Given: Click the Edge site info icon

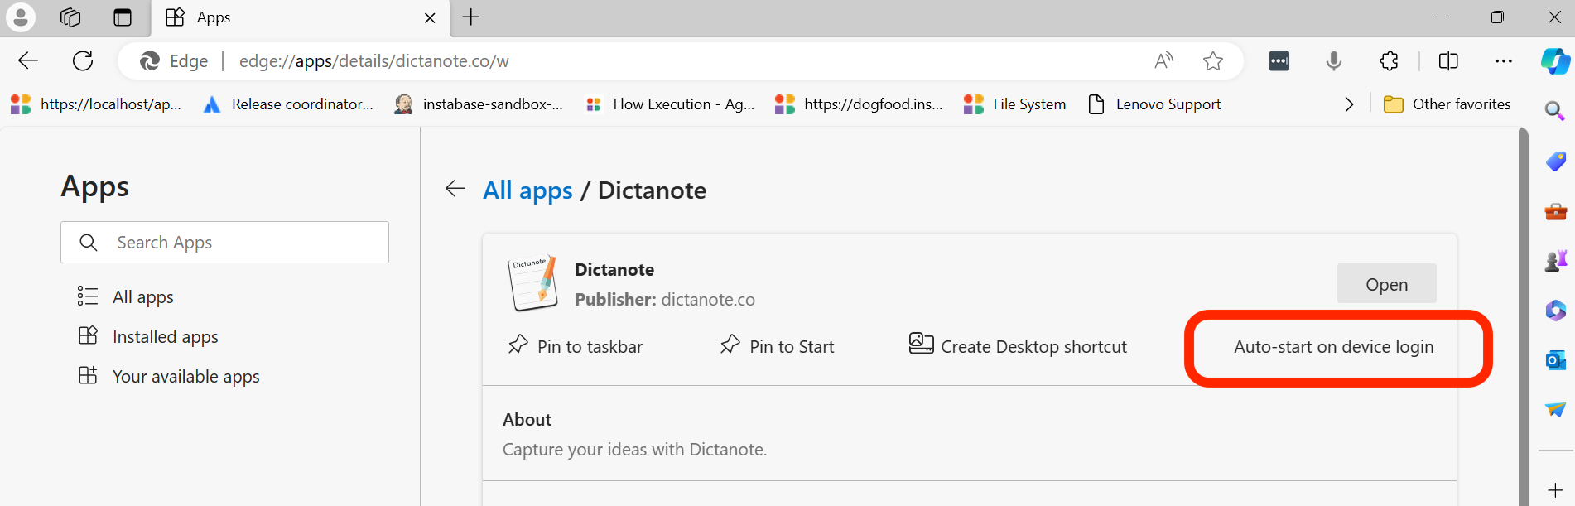Looking at the screenshot, I should [x=174, y=61].
